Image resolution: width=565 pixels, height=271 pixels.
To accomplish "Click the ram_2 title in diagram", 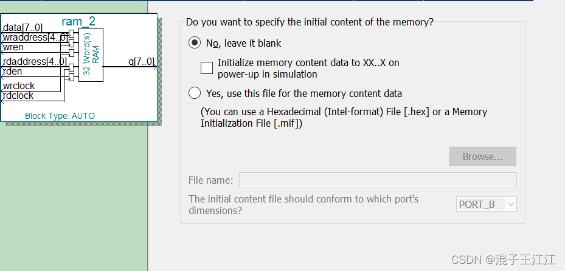I will click(x=78, y=21).
